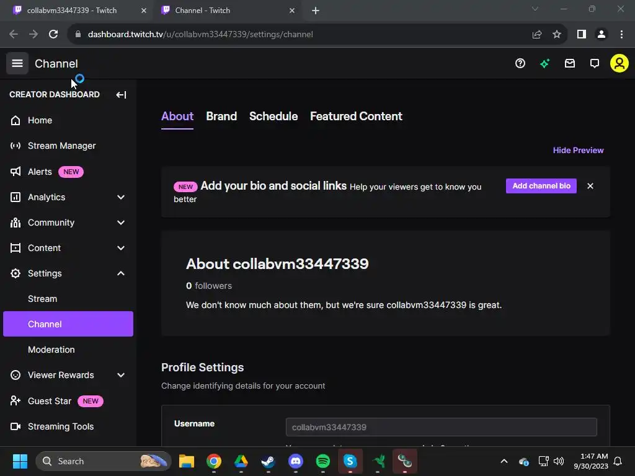
Task: Click the green sparkle icon
Action: [x=544, y=63]
